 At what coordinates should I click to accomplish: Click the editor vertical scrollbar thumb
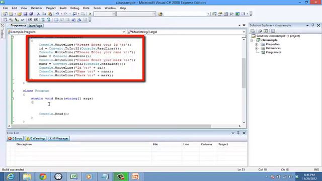click(x=244, y=72)
